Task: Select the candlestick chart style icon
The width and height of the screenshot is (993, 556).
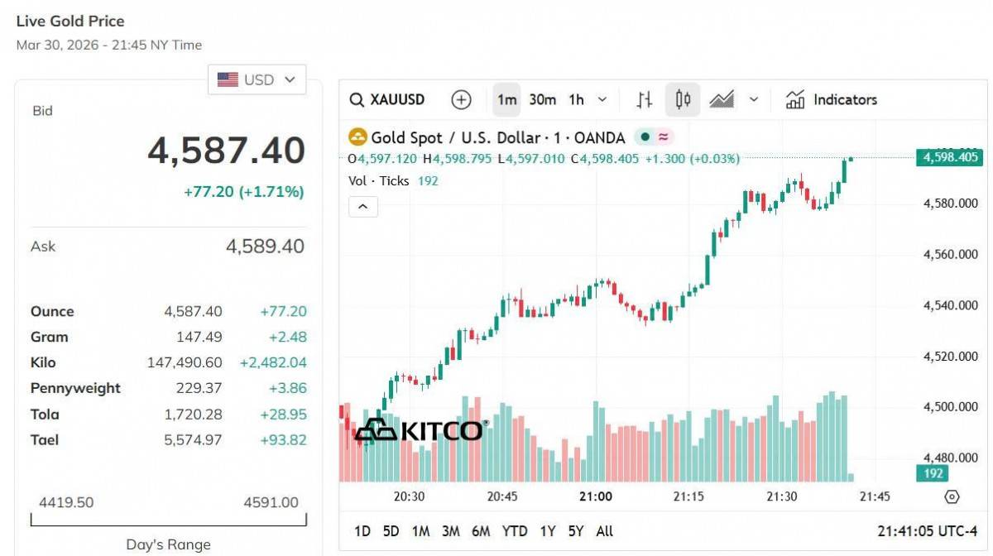Action: pos(683,100)
